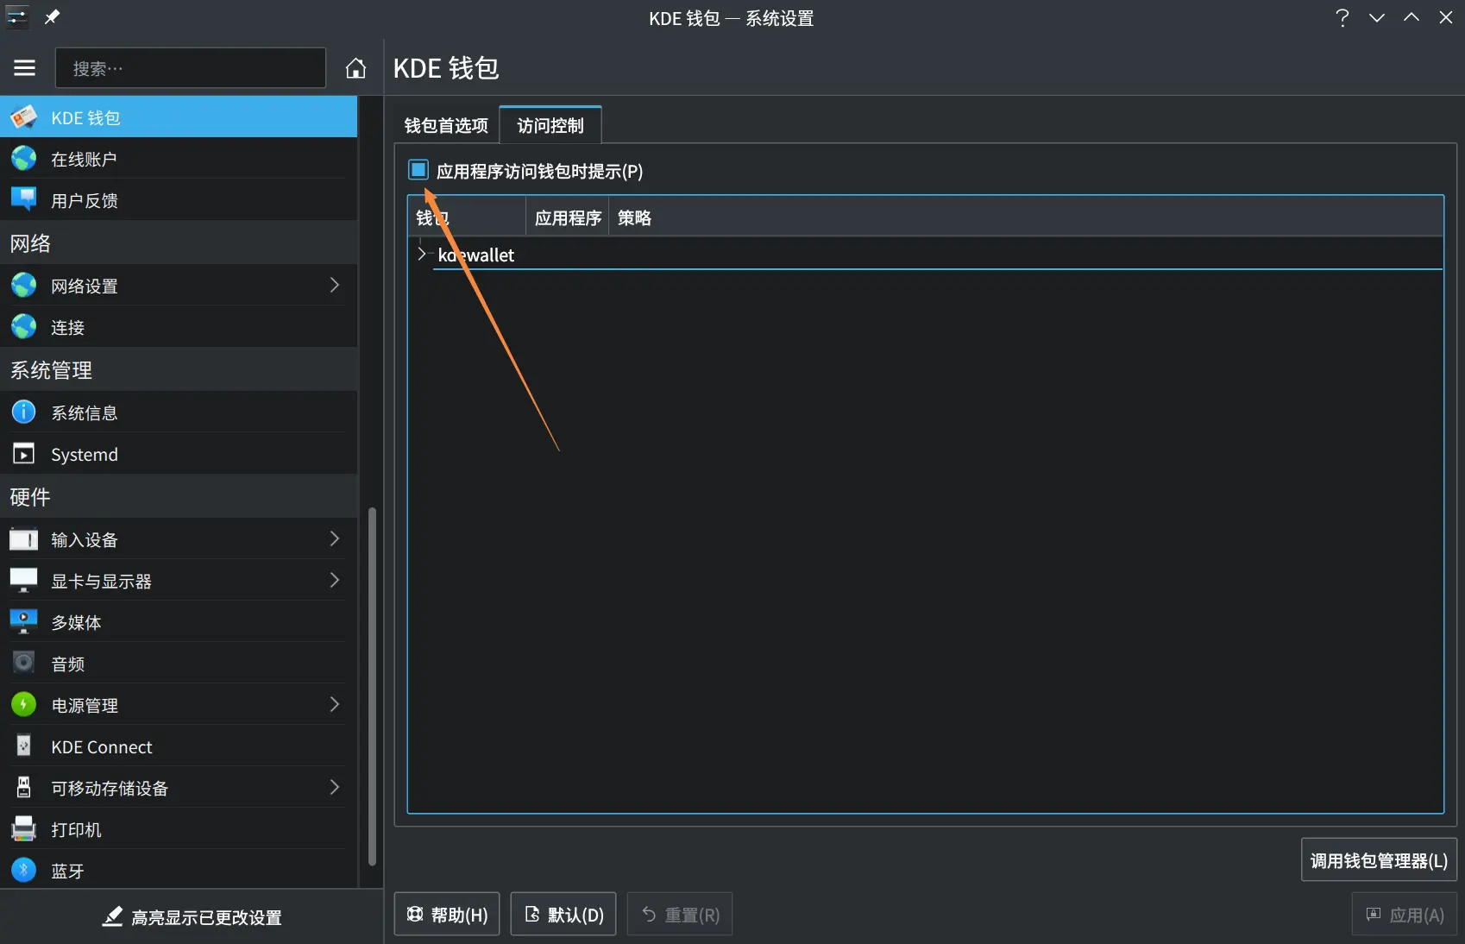Click the KDE Connect phone icon

pos(24,746)
